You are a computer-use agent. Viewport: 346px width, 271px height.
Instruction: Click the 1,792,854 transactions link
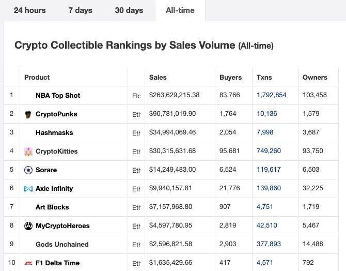pyautogui.click(x=272, y=95)
